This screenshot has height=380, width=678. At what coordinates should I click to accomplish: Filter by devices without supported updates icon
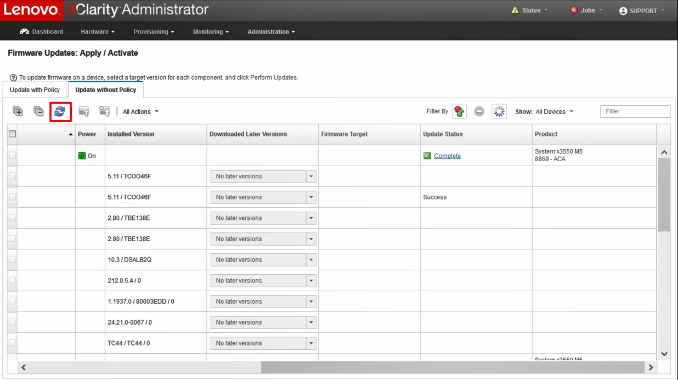(x=459, y=111)
